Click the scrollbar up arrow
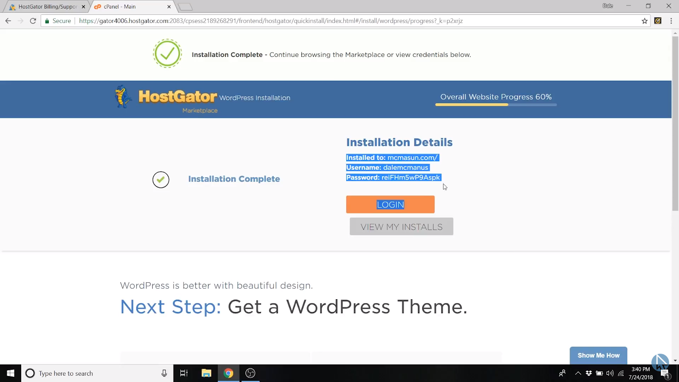679x382 pixels. point(675,33)
